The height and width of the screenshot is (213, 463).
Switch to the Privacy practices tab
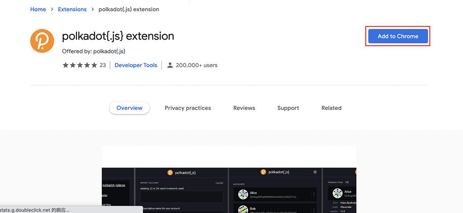(188, 108)
